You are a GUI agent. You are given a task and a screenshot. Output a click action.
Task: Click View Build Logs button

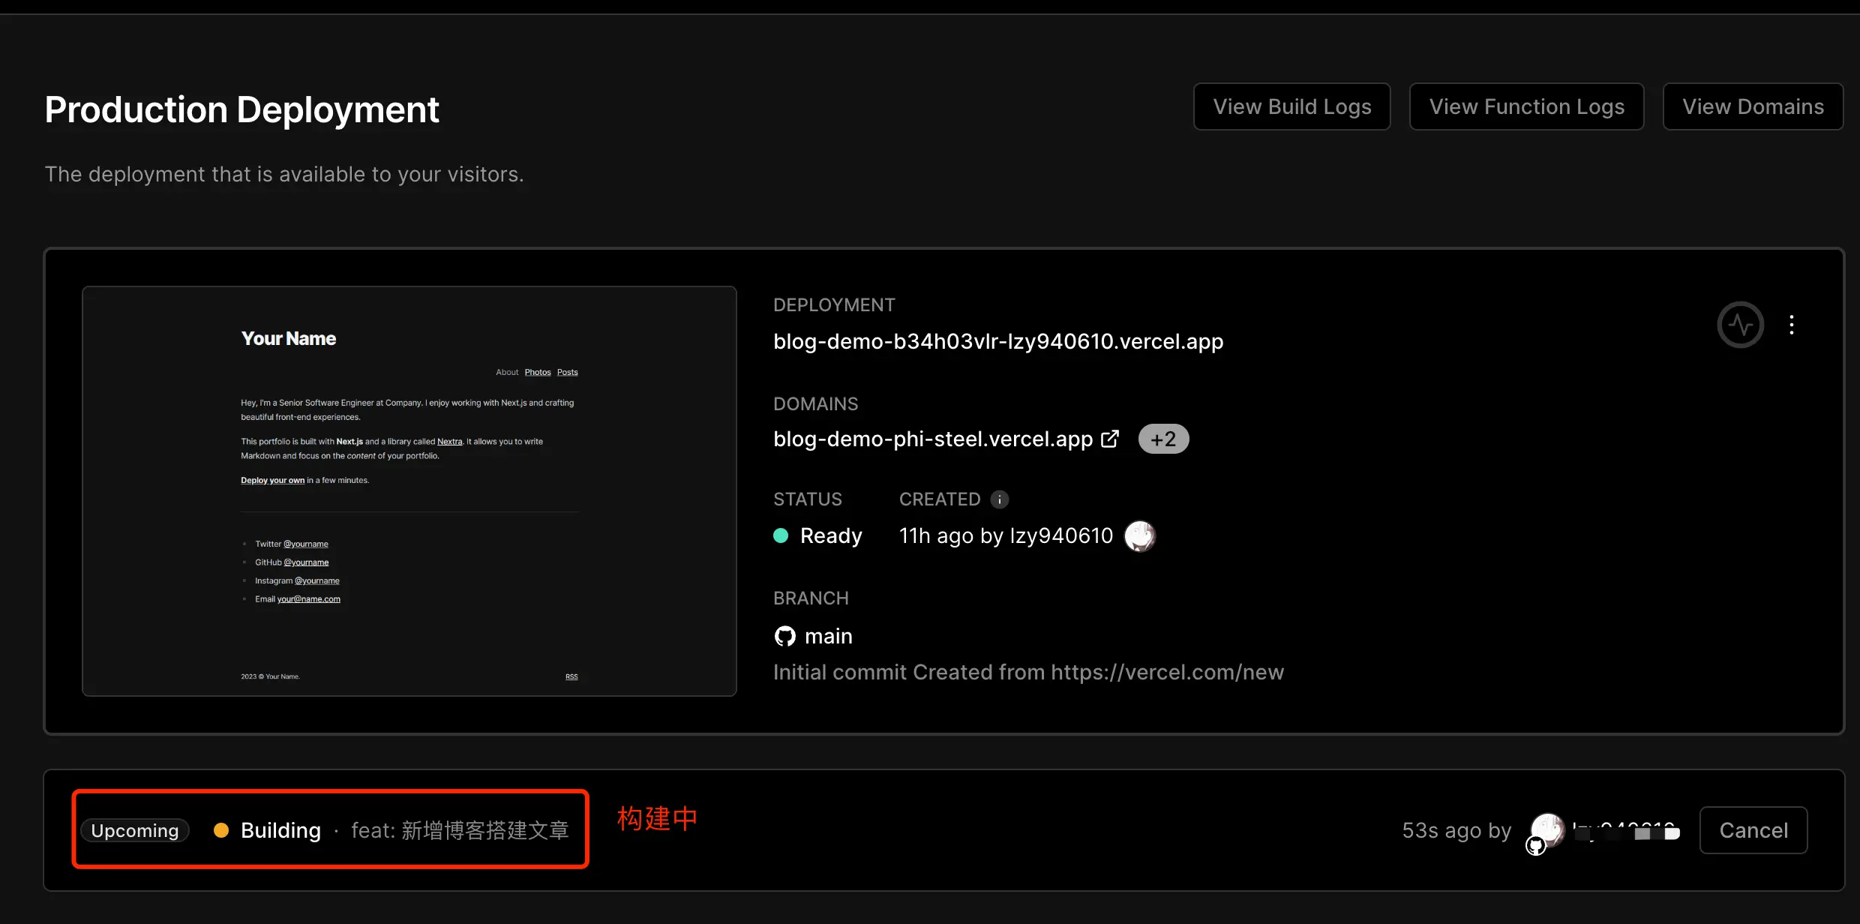coord(1291,106)
